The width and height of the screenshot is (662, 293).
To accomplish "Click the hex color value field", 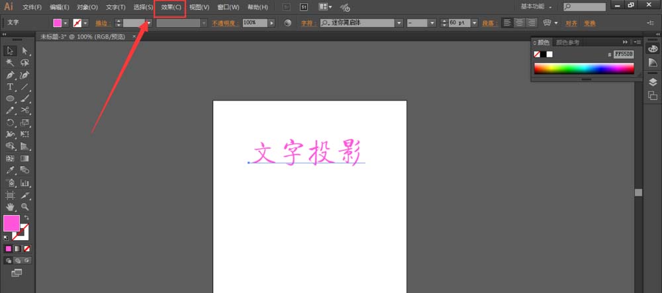I will tap(624, 54).
